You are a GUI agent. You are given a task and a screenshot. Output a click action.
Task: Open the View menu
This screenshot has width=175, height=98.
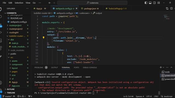pyautogui.click(x=28, y=3)
